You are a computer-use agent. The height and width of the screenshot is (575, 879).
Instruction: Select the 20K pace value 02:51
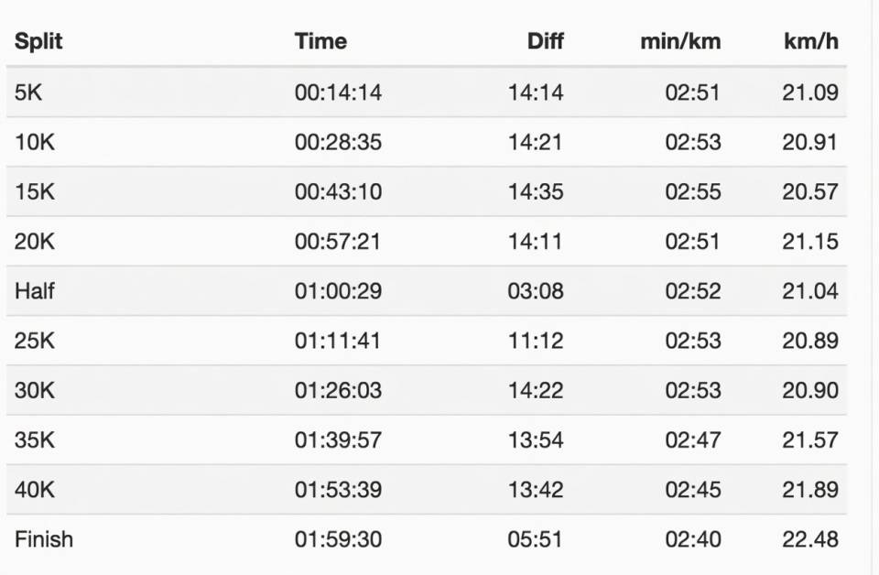[x=693, y=242]
